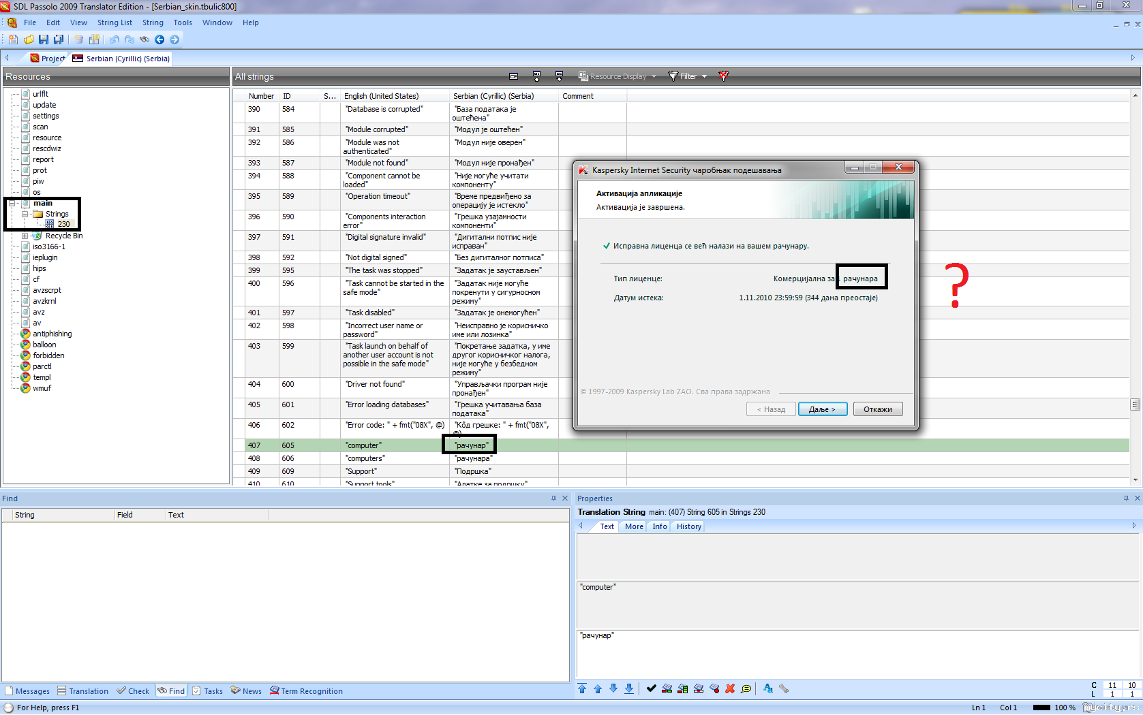Go to next resource using down-arrow icon

(559, 76)
